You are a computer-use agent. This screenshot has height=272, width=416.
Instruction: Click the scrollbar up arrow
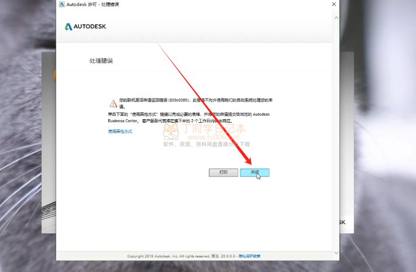pyautogui.click(x=336, y=18)
